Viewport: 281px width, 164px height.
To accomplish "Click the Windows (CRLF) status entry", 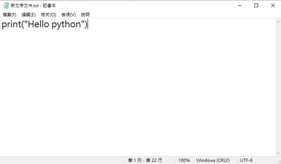I will [x=213, y=160].
